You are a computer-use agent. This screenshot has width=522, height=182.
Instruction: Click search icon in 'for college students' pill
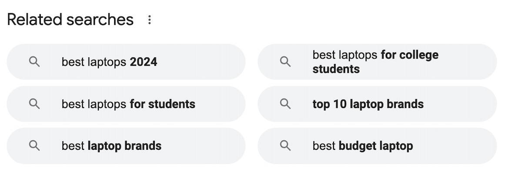(285, 62)
